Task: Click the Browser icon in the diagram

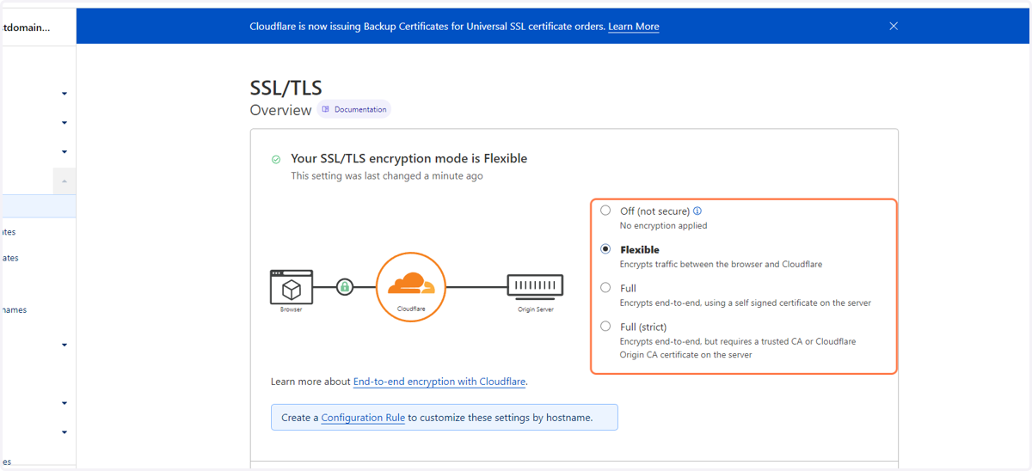Action: (x=292, y=287)
